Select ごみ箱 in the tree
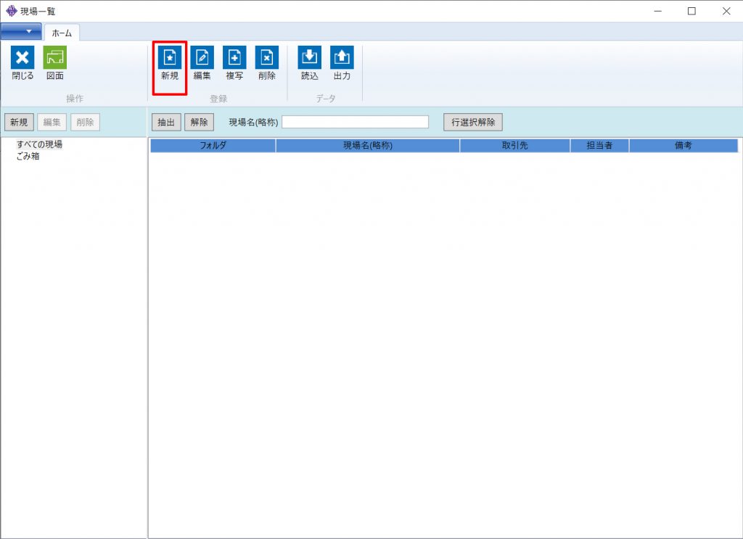 28,156
